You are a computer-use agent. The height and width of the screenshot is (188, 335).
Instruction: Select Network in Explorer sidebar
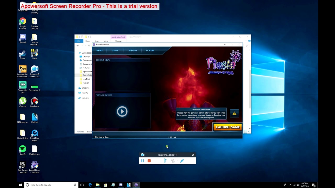point(83,98)
